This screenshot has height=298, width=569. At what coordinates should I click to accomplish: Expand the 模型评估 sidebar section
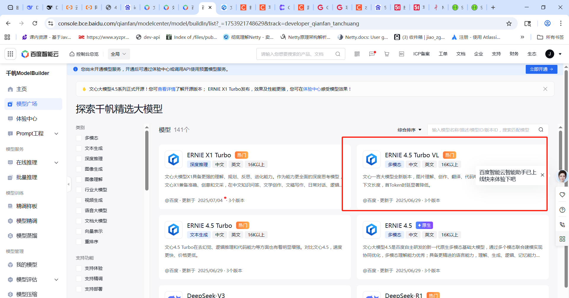tap(56, 280)
